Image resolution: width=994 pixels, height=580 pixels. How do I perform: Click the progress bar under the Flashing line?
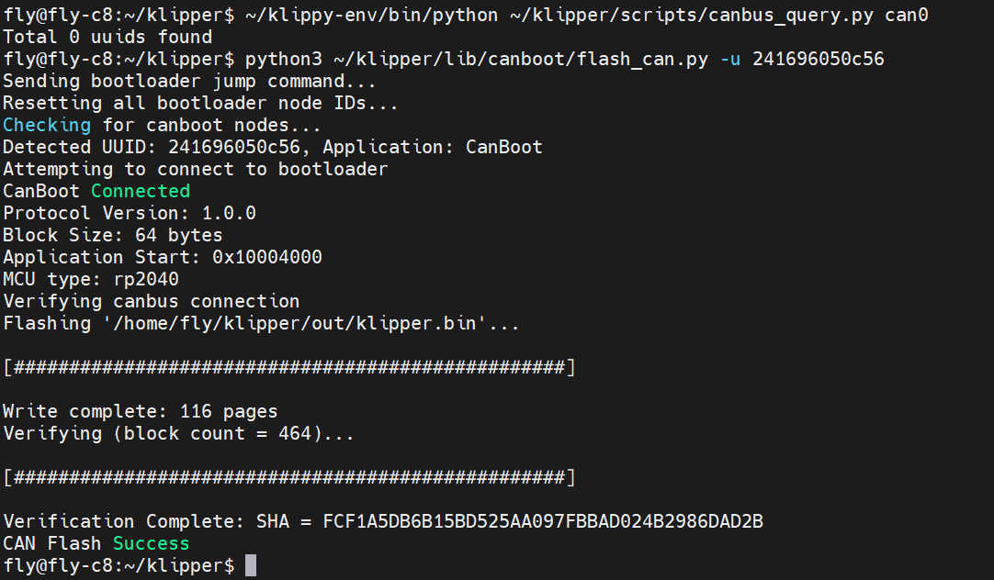click(289, 367)
